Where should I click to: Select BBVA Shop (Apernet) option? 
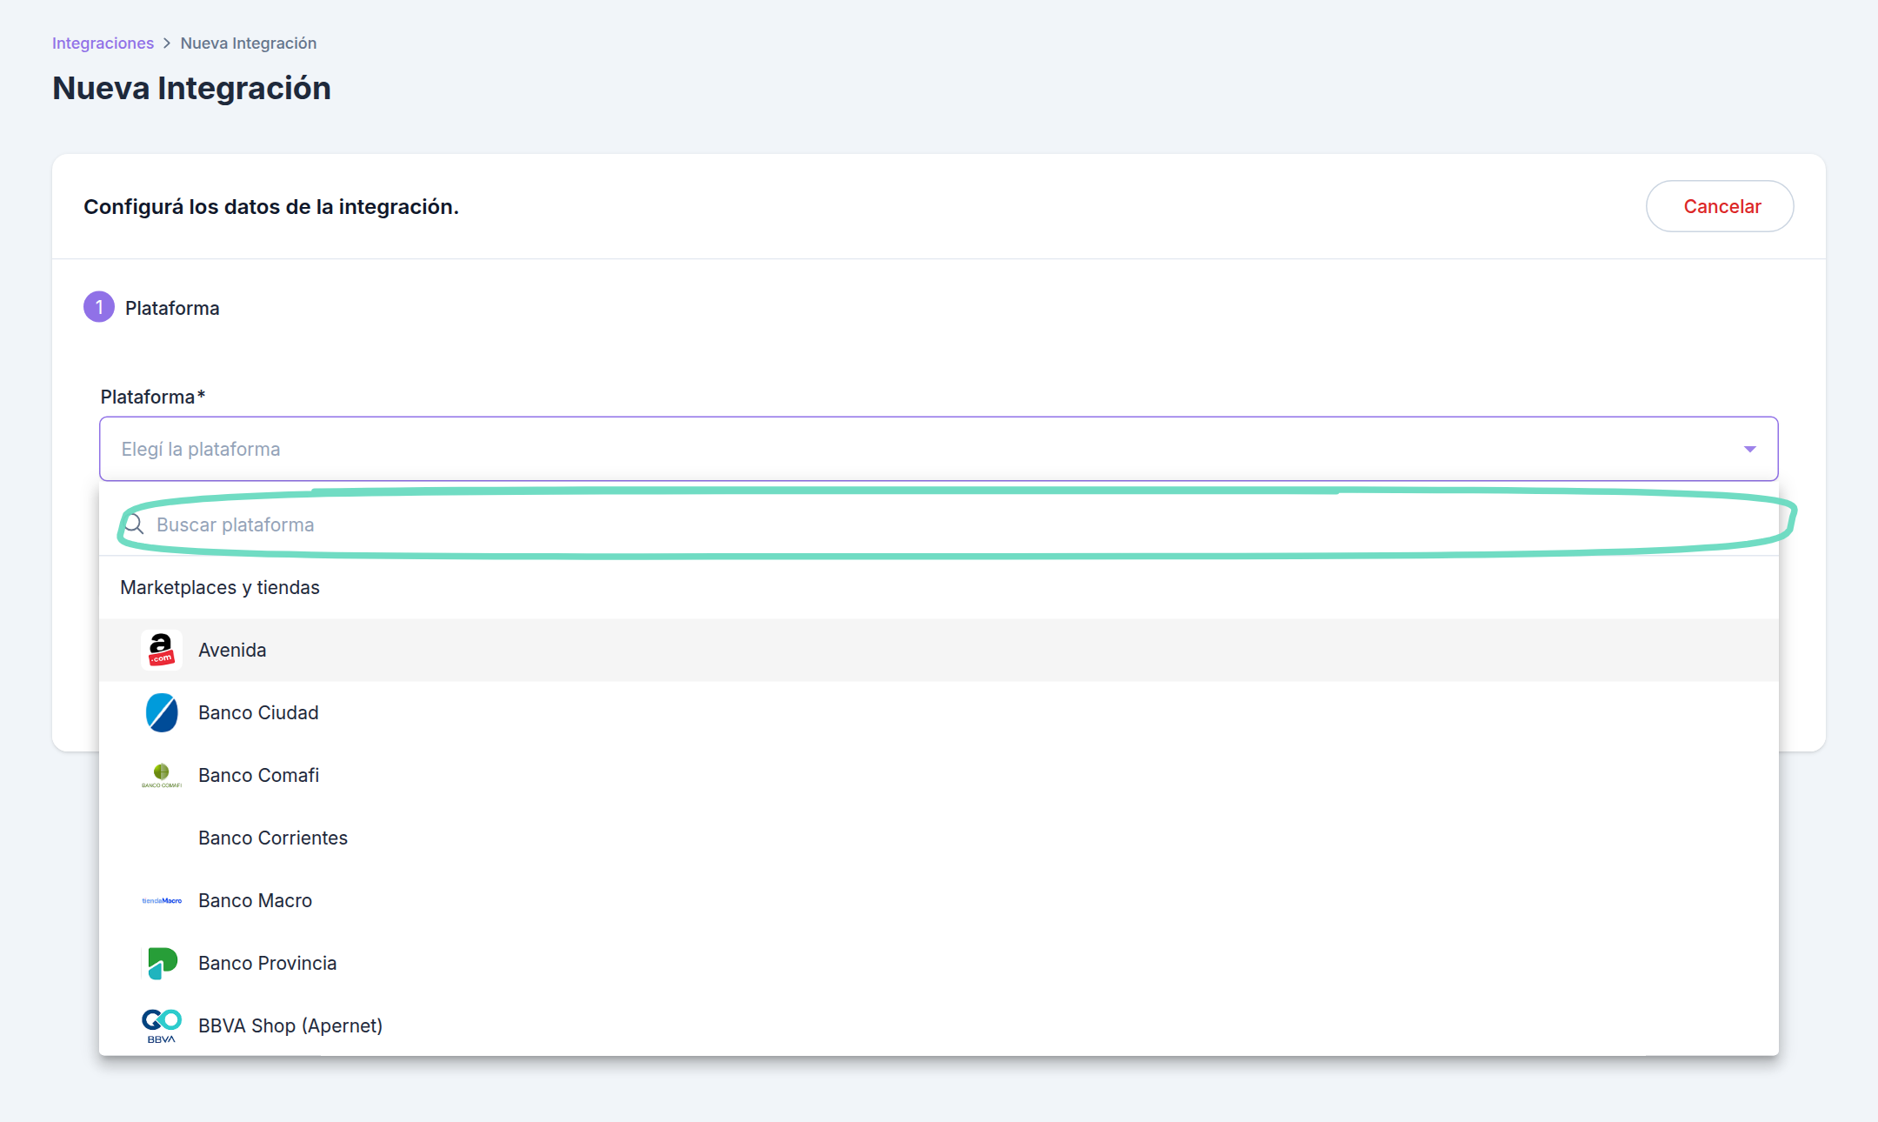click(939, 1025)
